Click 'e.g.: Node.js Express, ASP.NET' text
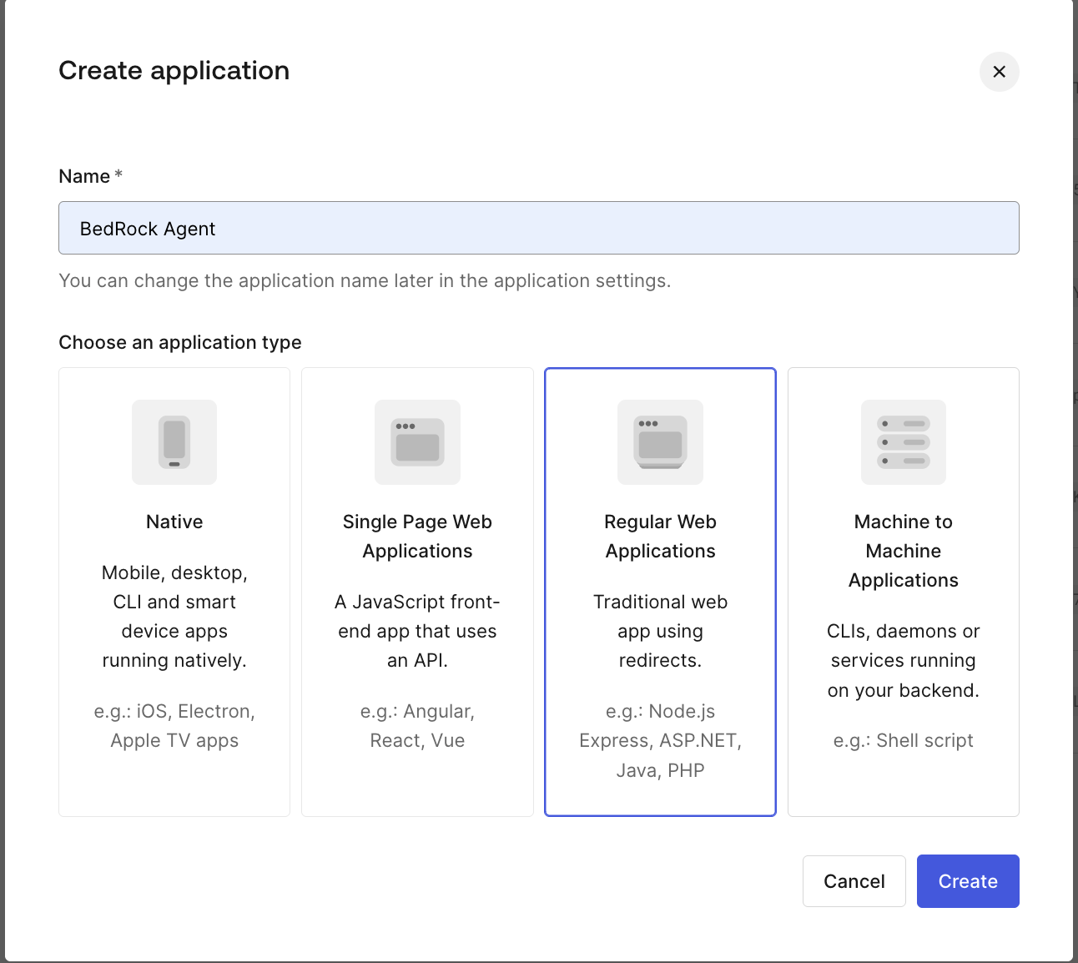Viewport: 1078px width, 963px height. (660, 740)
